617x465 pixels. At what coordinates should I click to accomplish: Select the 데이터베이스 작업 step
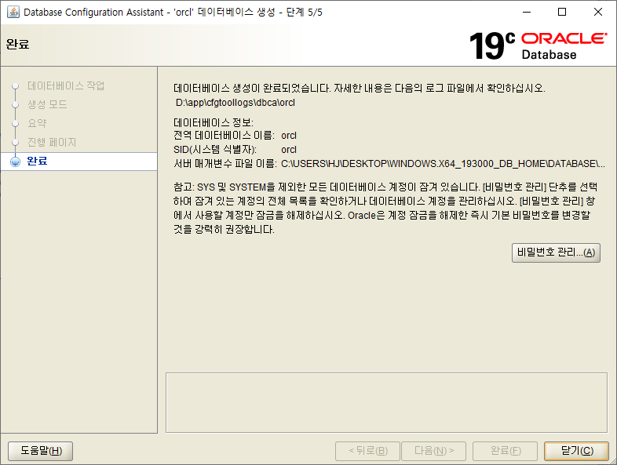[x=66, y=85]
